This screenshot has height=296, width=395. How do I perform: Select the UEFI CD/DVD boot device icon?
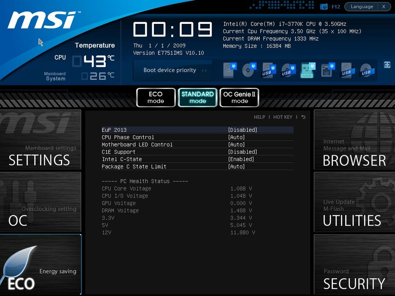pyautogui.click(x=249, y=70)
